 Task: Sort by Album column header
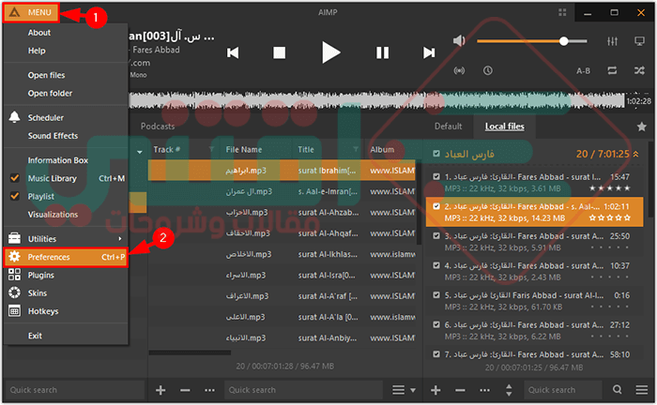coord(382,150)
